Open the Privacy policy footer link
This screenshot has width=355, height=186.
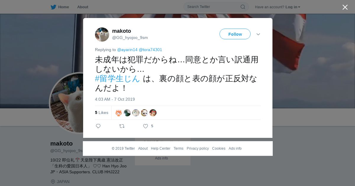tap(198, 149)
